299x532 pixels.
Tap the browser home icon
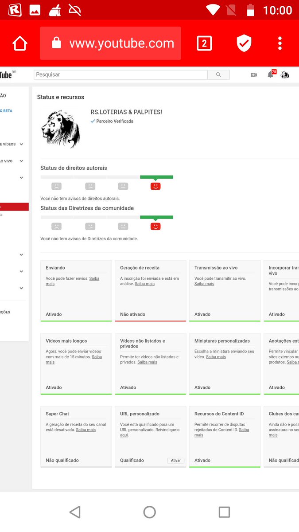point(20,43)
